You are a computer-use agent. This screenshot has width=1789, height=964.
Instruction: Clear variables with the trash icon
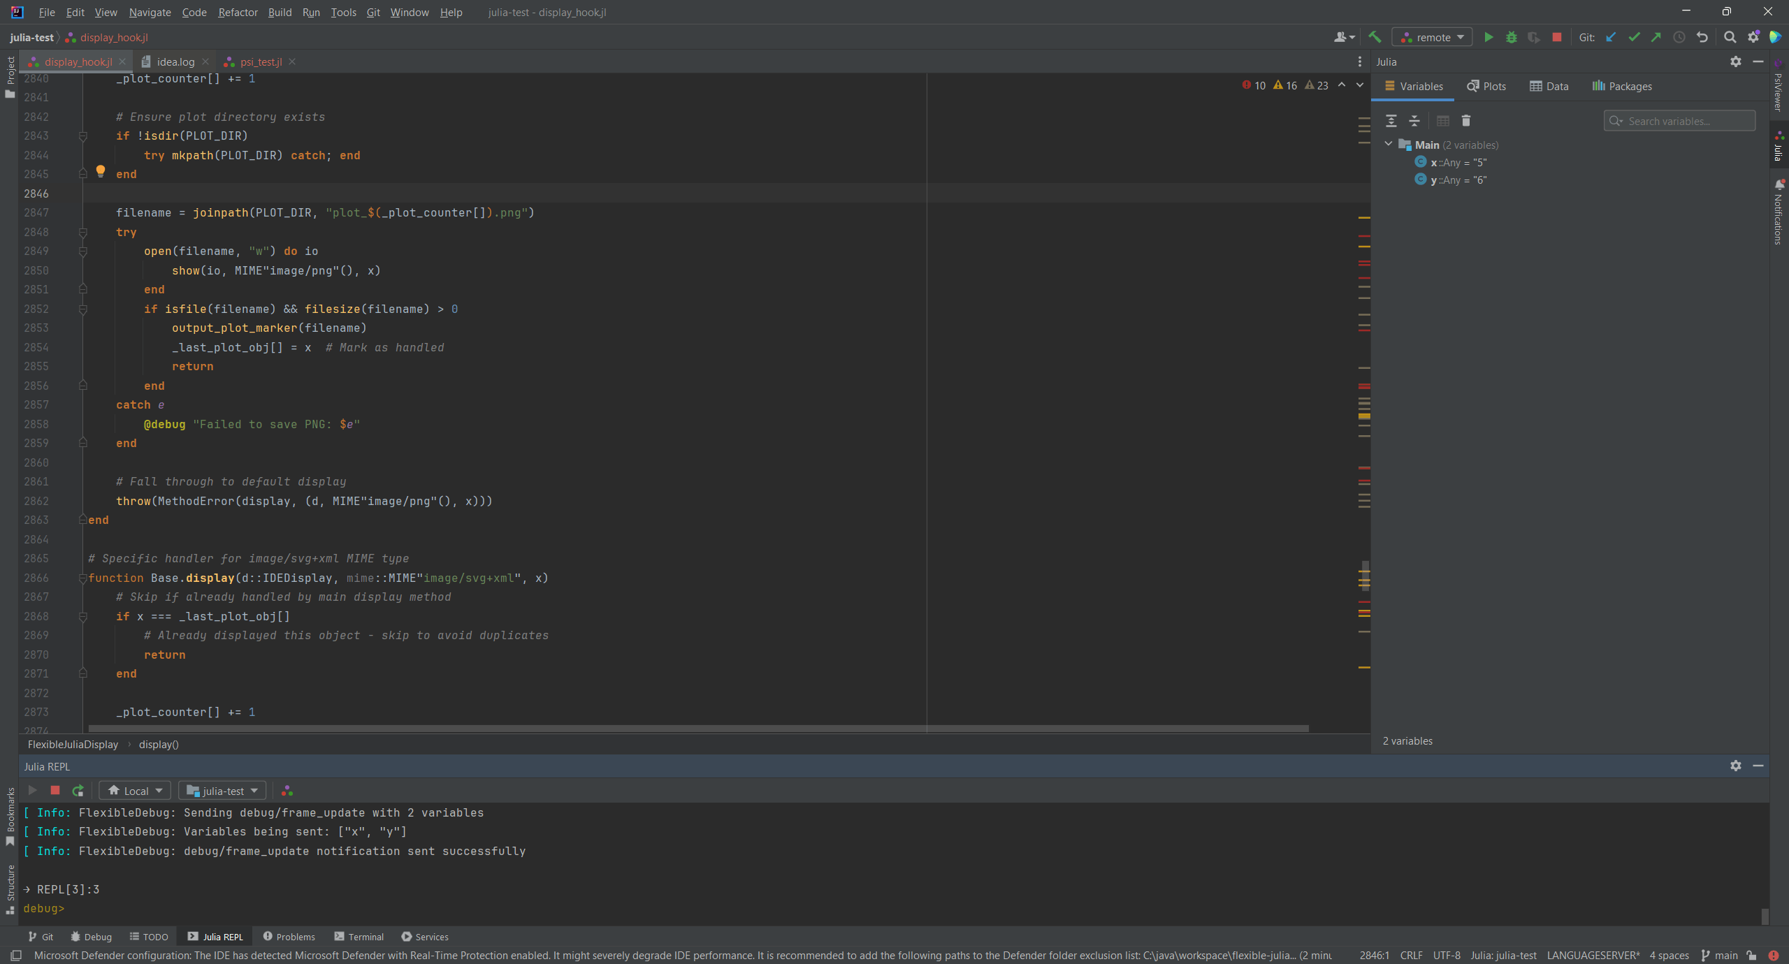tap(1466, 120)
